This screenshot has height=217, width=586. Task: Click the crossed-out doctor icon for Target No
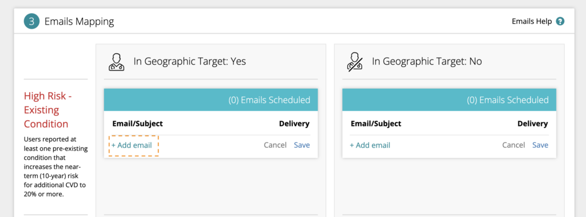(x=355, y=62)
